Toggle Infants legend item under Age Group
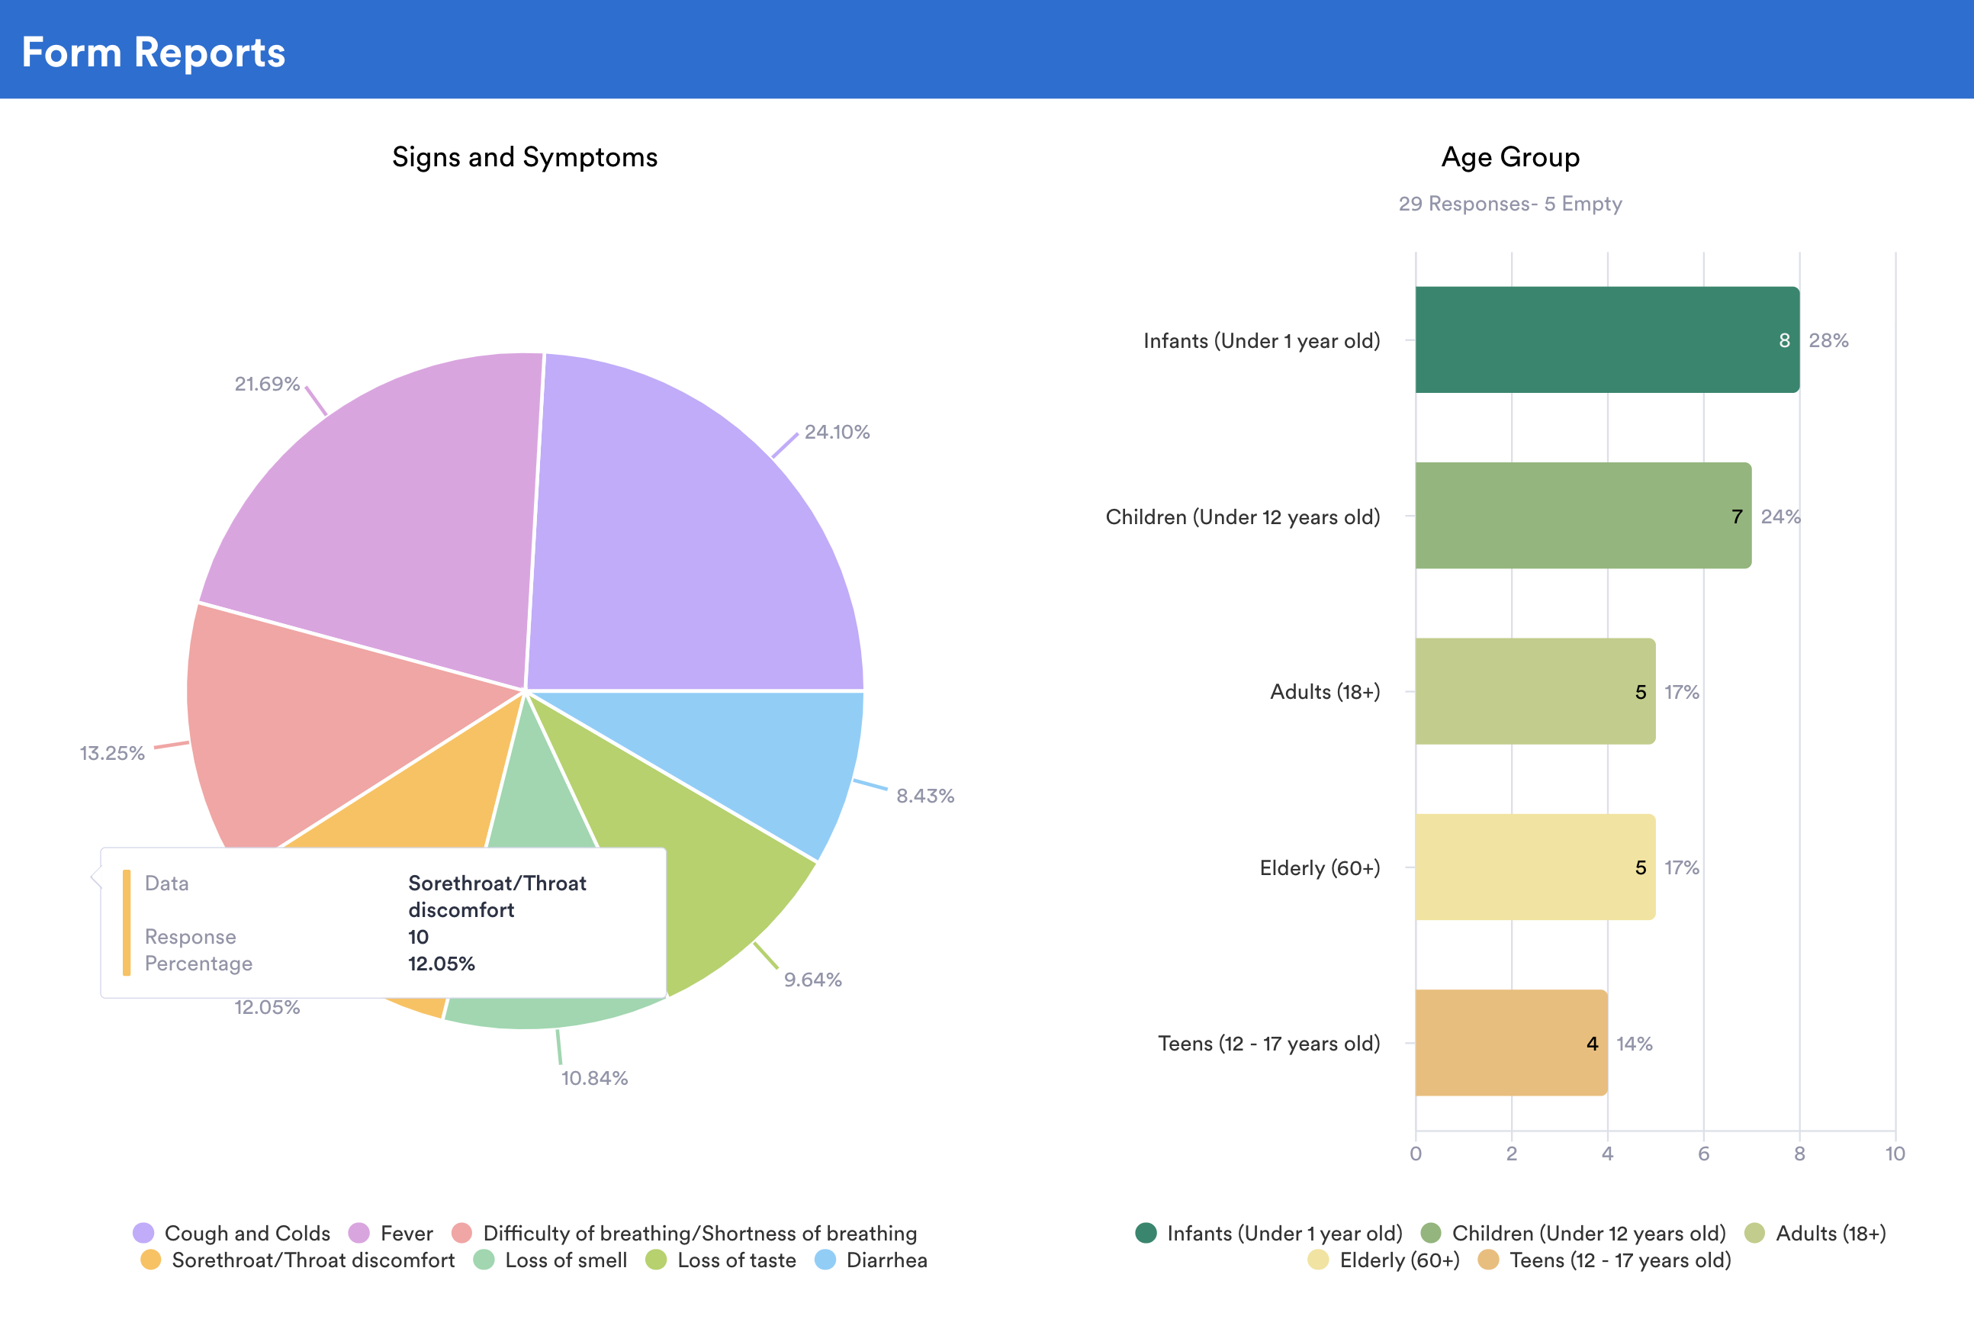1974x1329 pixels. 1283,1233
